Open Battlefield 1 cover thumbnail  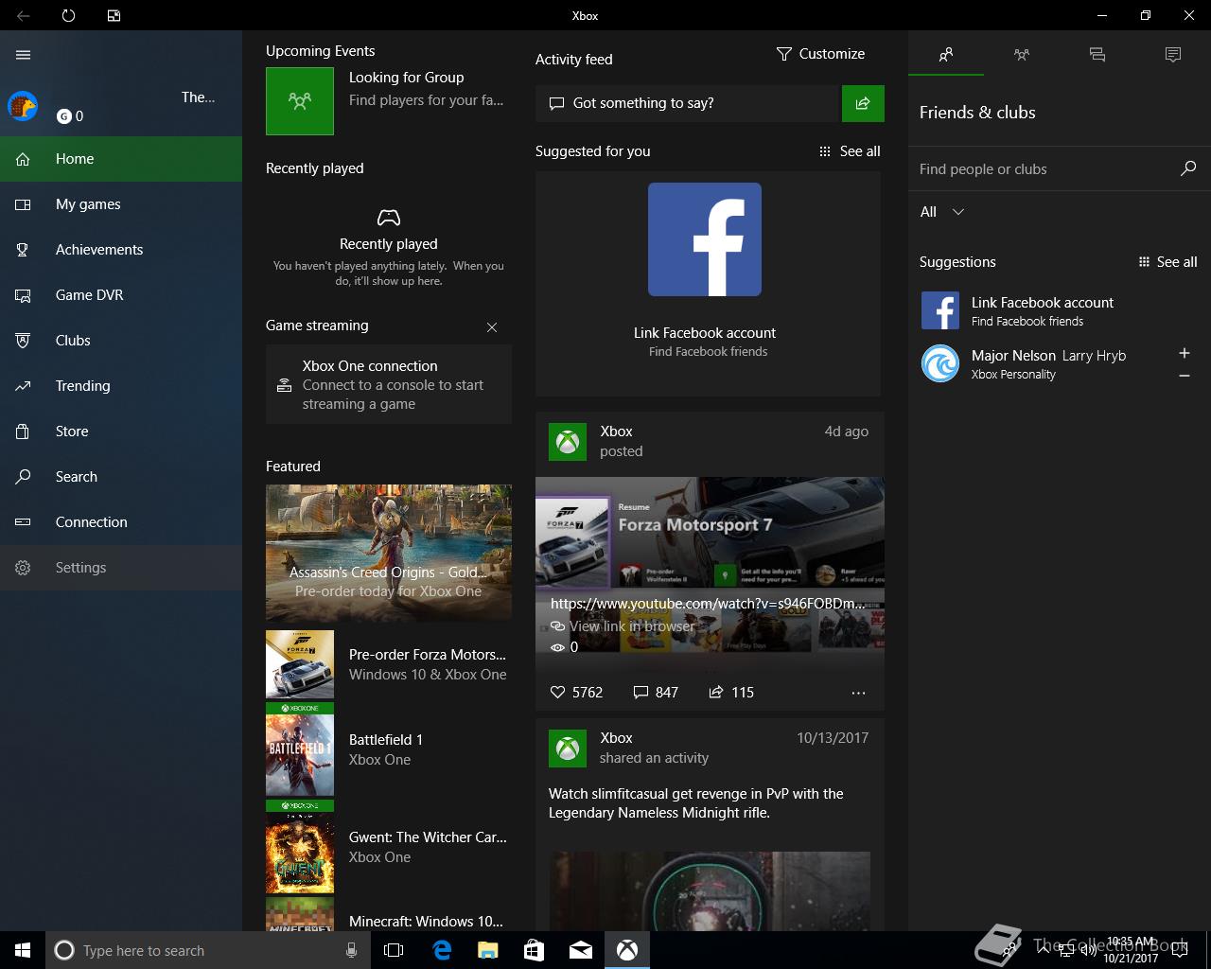300,749
